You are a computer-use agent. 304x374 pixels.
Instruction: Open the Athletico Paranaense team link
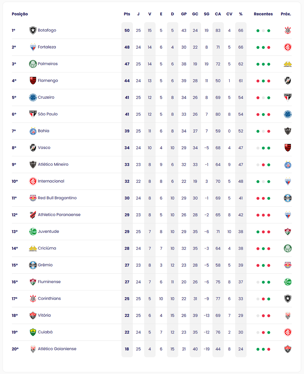pyautogui.click(x=59, y=215)
